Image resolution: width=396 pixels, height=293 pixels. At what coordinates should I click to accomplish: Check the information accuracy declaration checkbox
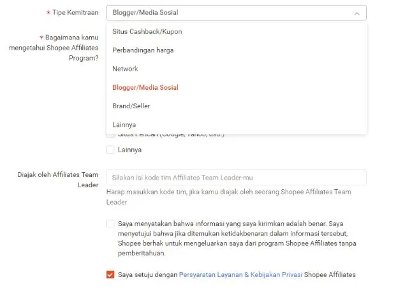pyautogui.click(x=110, y=224)
